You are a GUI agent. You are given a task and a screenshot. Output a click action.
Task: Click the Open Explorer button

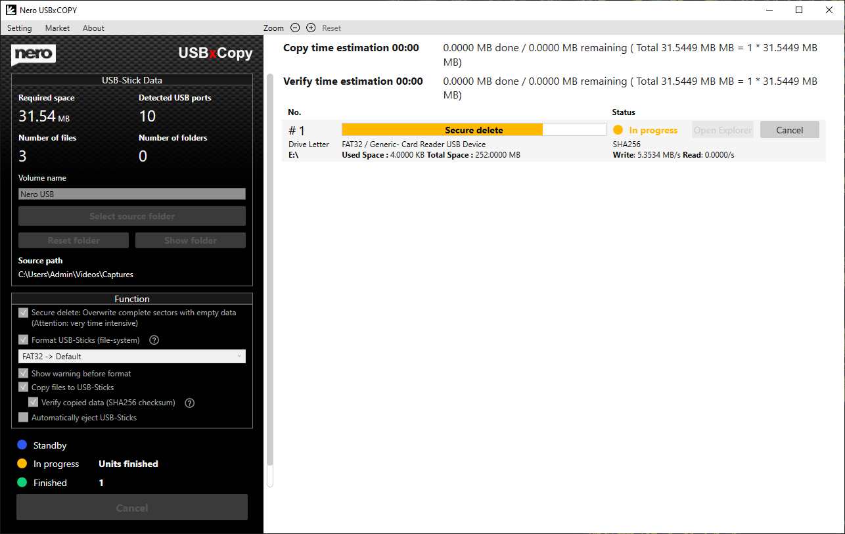coord(722,130)
